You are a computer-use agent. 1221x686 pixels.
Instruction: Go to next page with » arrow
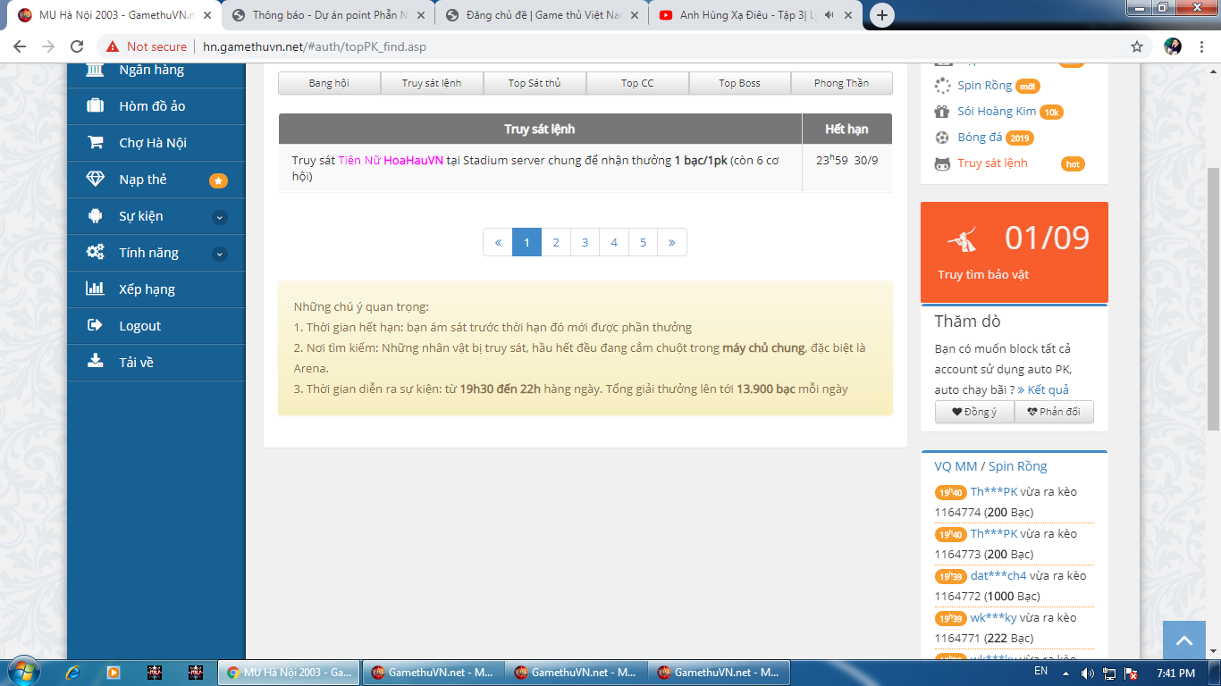[671, 242]
